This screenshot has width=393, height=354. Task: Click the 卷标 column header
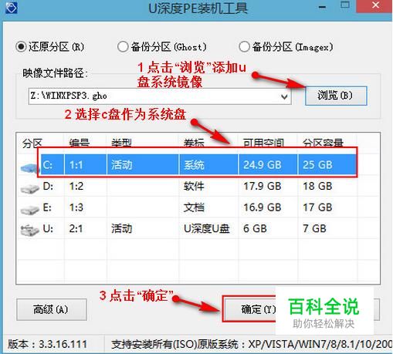(x=194, y=143)
